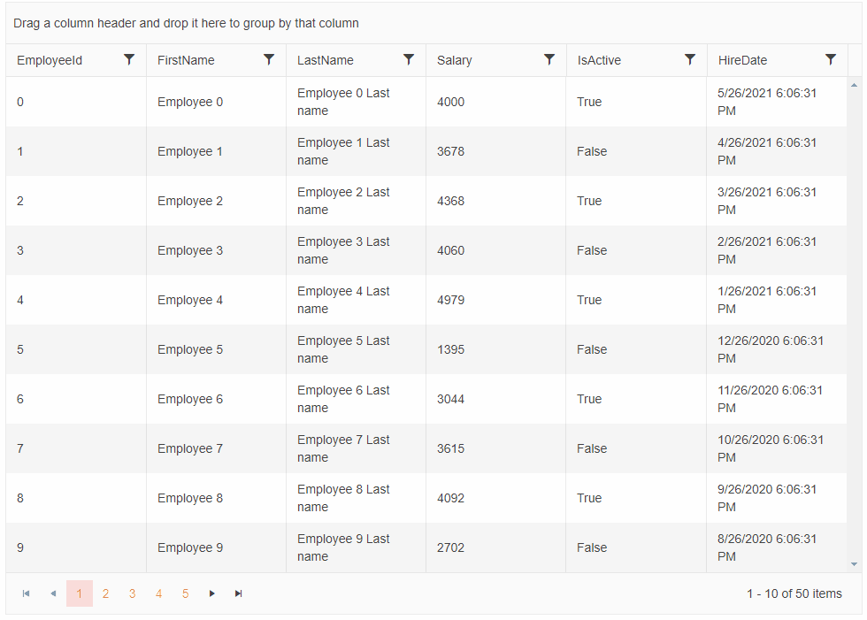This screenshot has height=620, width=867.
Task: Switch to page 3 in pager
Action: (132, 593)
